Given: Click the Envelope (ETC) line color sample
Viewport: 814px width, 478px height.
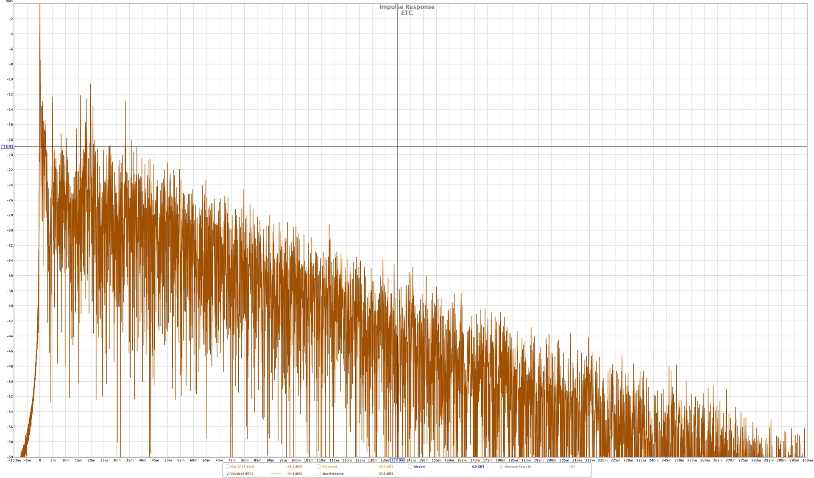Looking at the screenshot, I should click(x=276, y=474).
